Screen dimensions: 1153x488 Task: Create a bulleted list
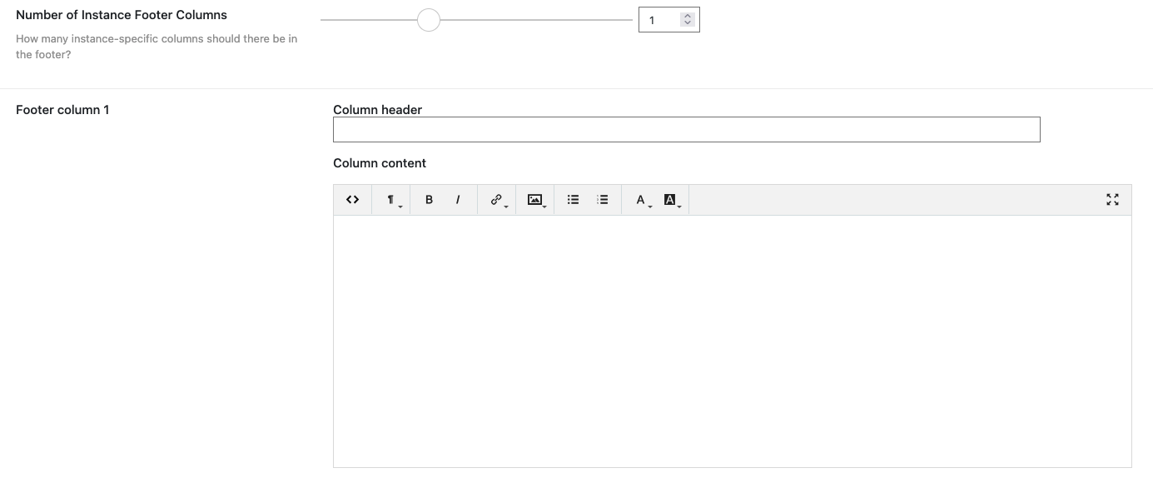coord(573,199)
